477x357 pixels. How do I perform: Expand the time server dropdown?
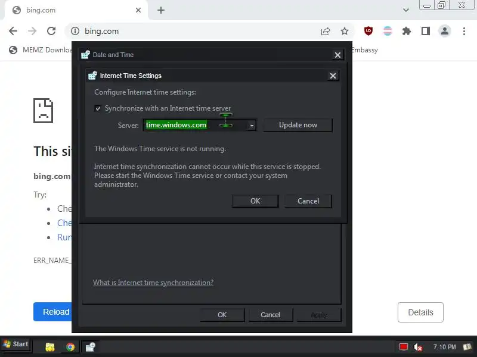pyautogui.click(x=252, y=125)
